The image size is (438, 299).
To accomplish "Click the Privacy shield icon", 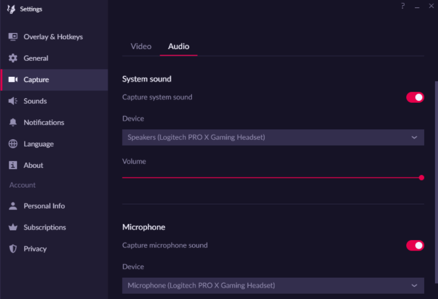I will click(13, 249).
